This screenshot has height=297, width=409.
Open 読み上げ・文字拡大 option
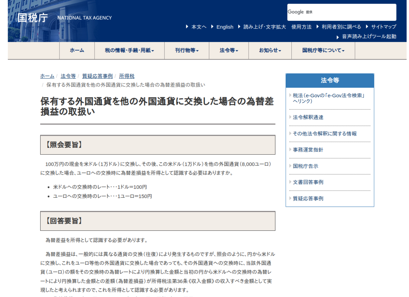pos(265,27)
